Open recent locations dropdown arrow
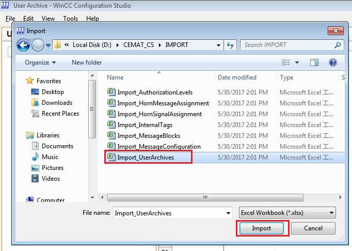 tap(48, 45)
